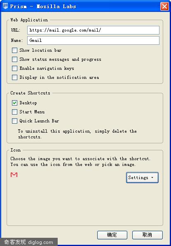Uncheck the Desktop shortcut checkbox
This screenshot has width=171, height=246.
pyautogui.click(x=15, y=103)
